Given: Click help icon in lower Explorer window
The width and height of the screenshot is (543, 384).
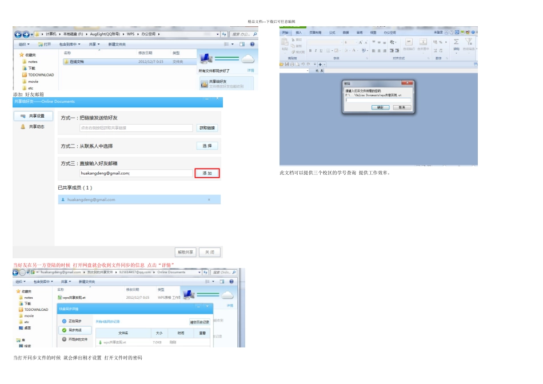Looking at the screenshot, I should point(231,282).
